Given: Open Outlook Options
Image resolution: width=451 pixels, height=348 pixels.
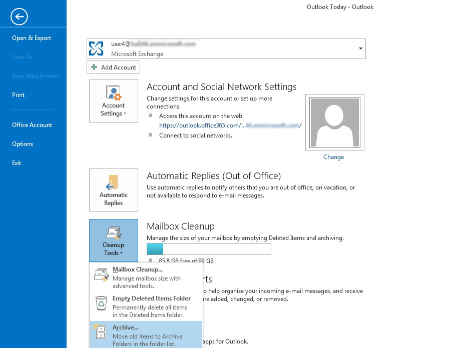Looking at the screenshot, I should tap(23, 144).
